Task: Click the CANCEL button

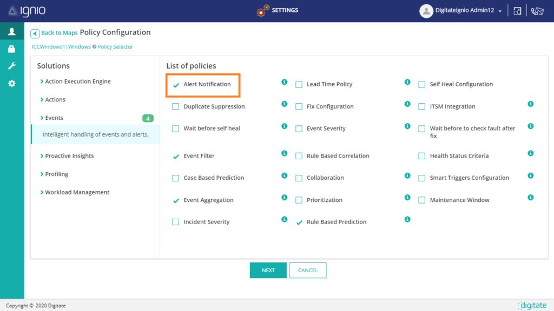Action: [308, 271]
